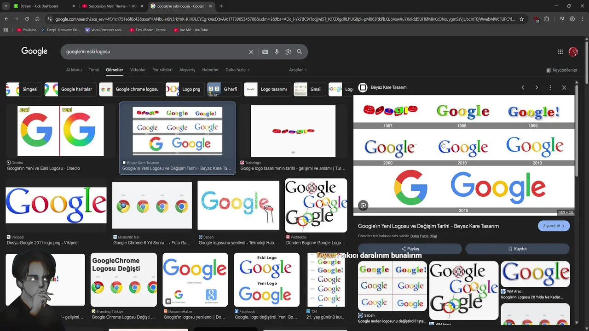Viewport: 589px width, 331px height.
Task: Open Memurlar.Net Chrome logos thumbnail
Action: (x=152, y=205)
